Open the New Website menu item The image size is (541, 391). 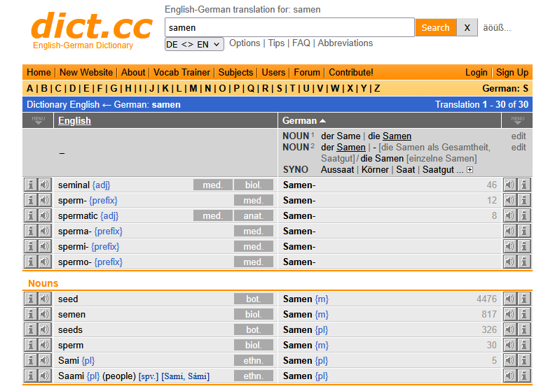[86, 72]
